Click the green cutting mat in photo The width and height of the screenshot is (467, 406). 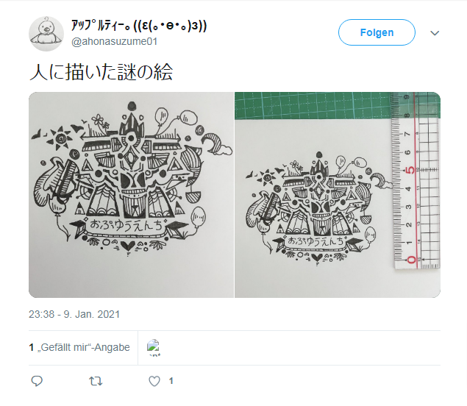point(312,105)
